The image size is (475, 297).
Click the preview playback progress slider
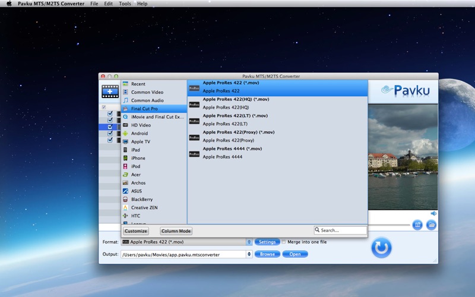(389, 225)
